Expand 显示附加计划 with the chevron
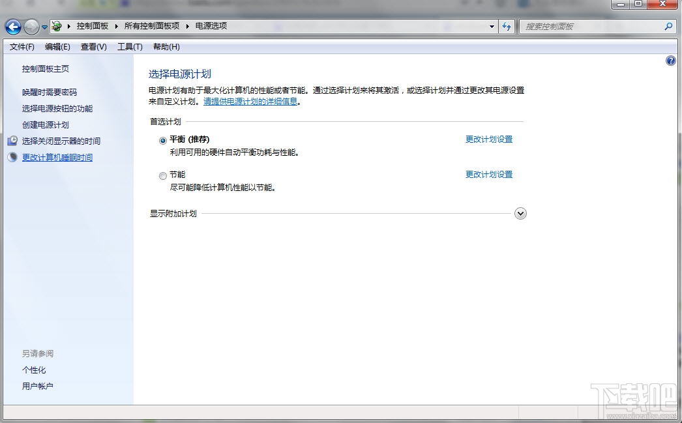Image resolution: width=682 pixels, height=423 pixels. [x=520, y=213]
